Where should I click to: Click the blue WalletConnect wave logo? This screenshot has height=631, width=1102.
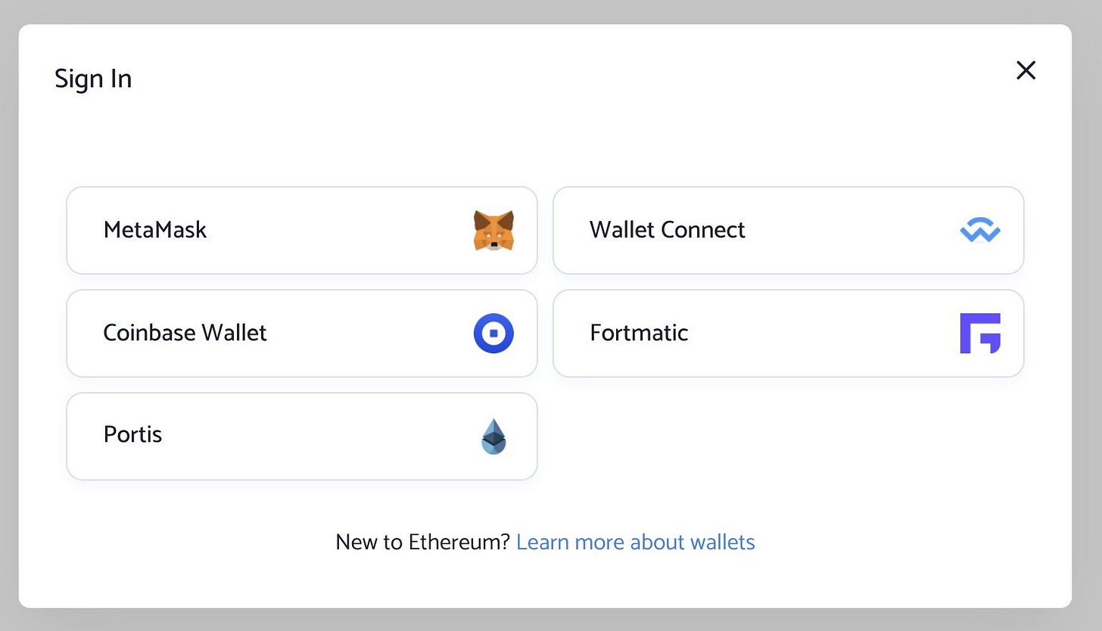980,230
